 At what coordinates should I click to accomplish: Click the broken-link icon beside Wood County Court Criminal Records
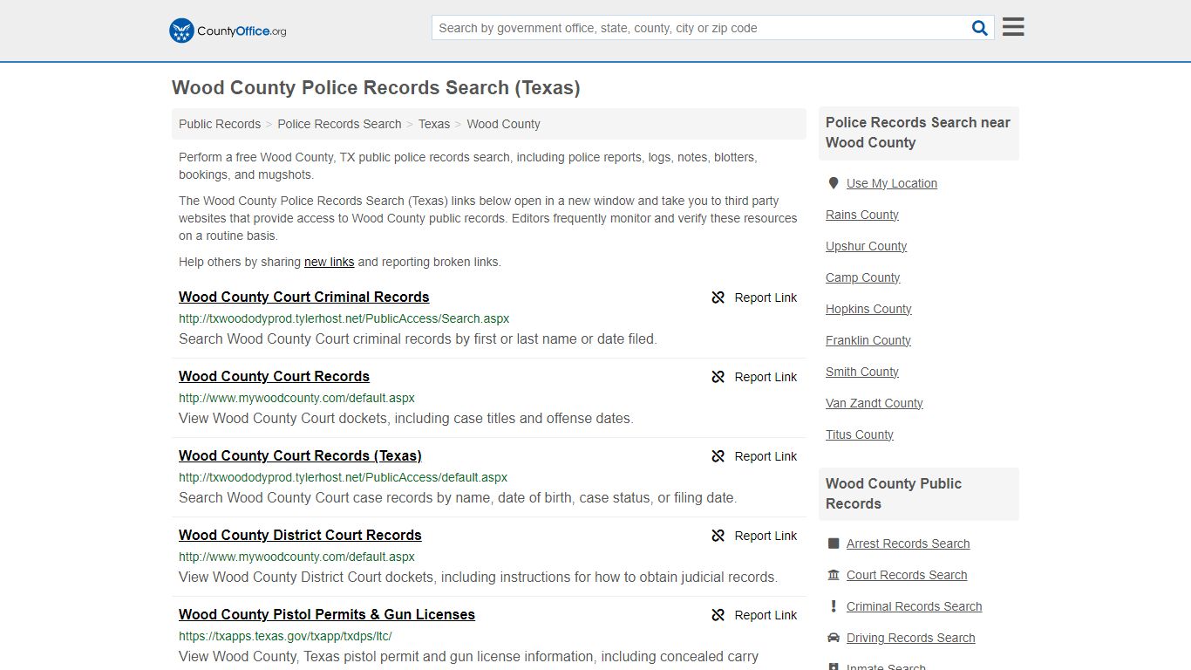(x=718, y=297)
